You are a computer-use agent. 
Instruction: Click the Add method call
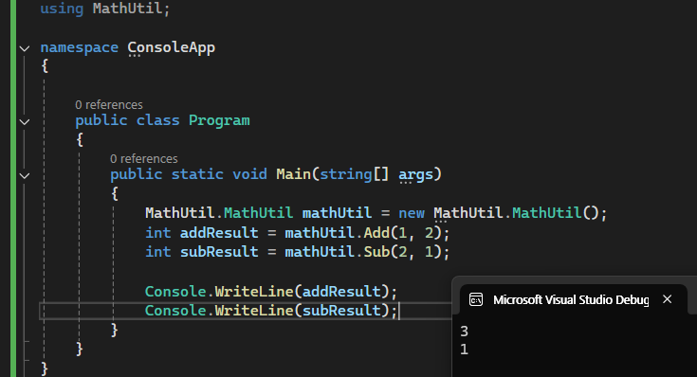[x=376, y=233]
